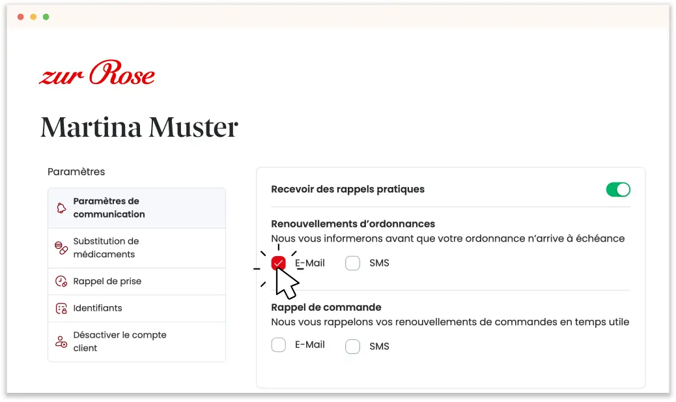Check SMS for Rappel de commande
The width and height of the screenshot is (676, 402).
353,347
